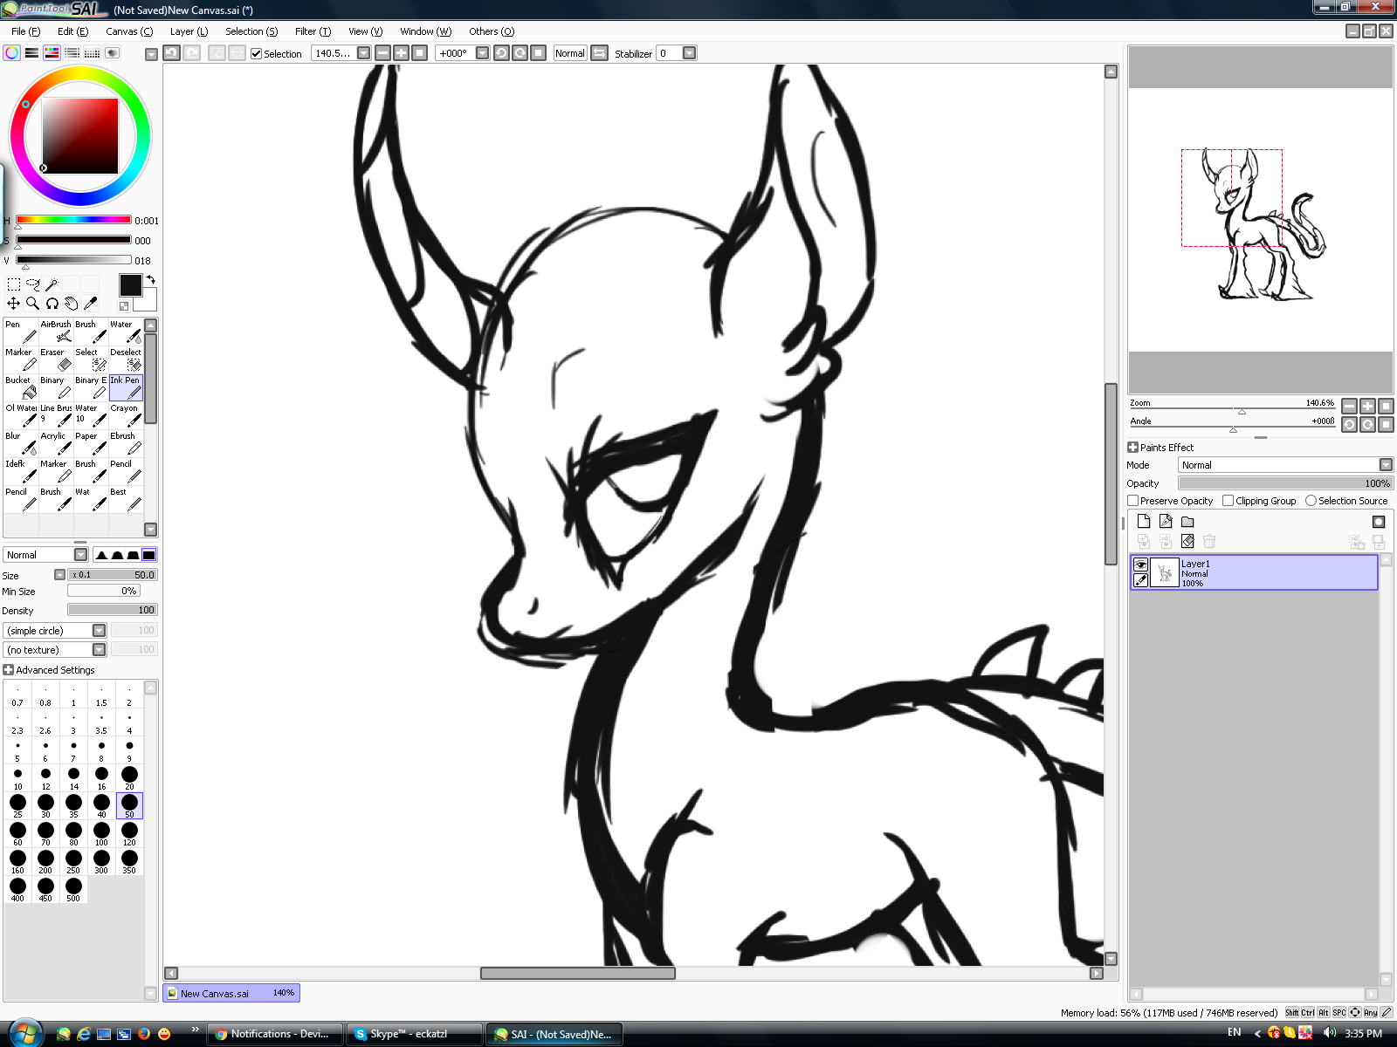Viewport: 1397px width, 1047px height.
Task: Open the rotation angle dropdown
Action: [x=482, y=53]
